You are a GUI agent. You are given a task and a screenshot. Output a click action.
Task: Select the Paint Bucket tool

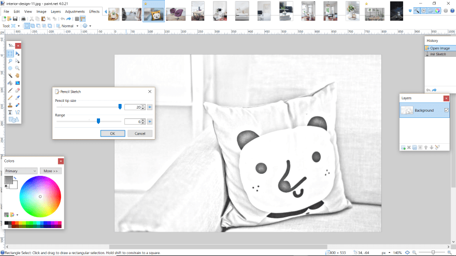tap(10, 82)
